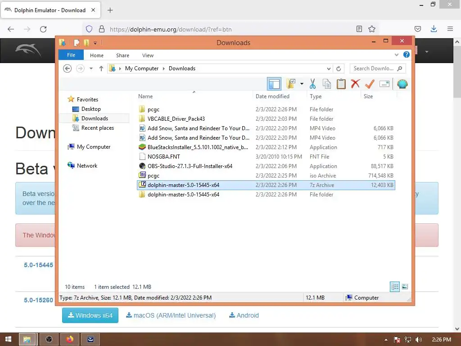This screenshot has height=346, width=461.
Task: Select Network in navigation pane
Action: (x=87, y=166)
